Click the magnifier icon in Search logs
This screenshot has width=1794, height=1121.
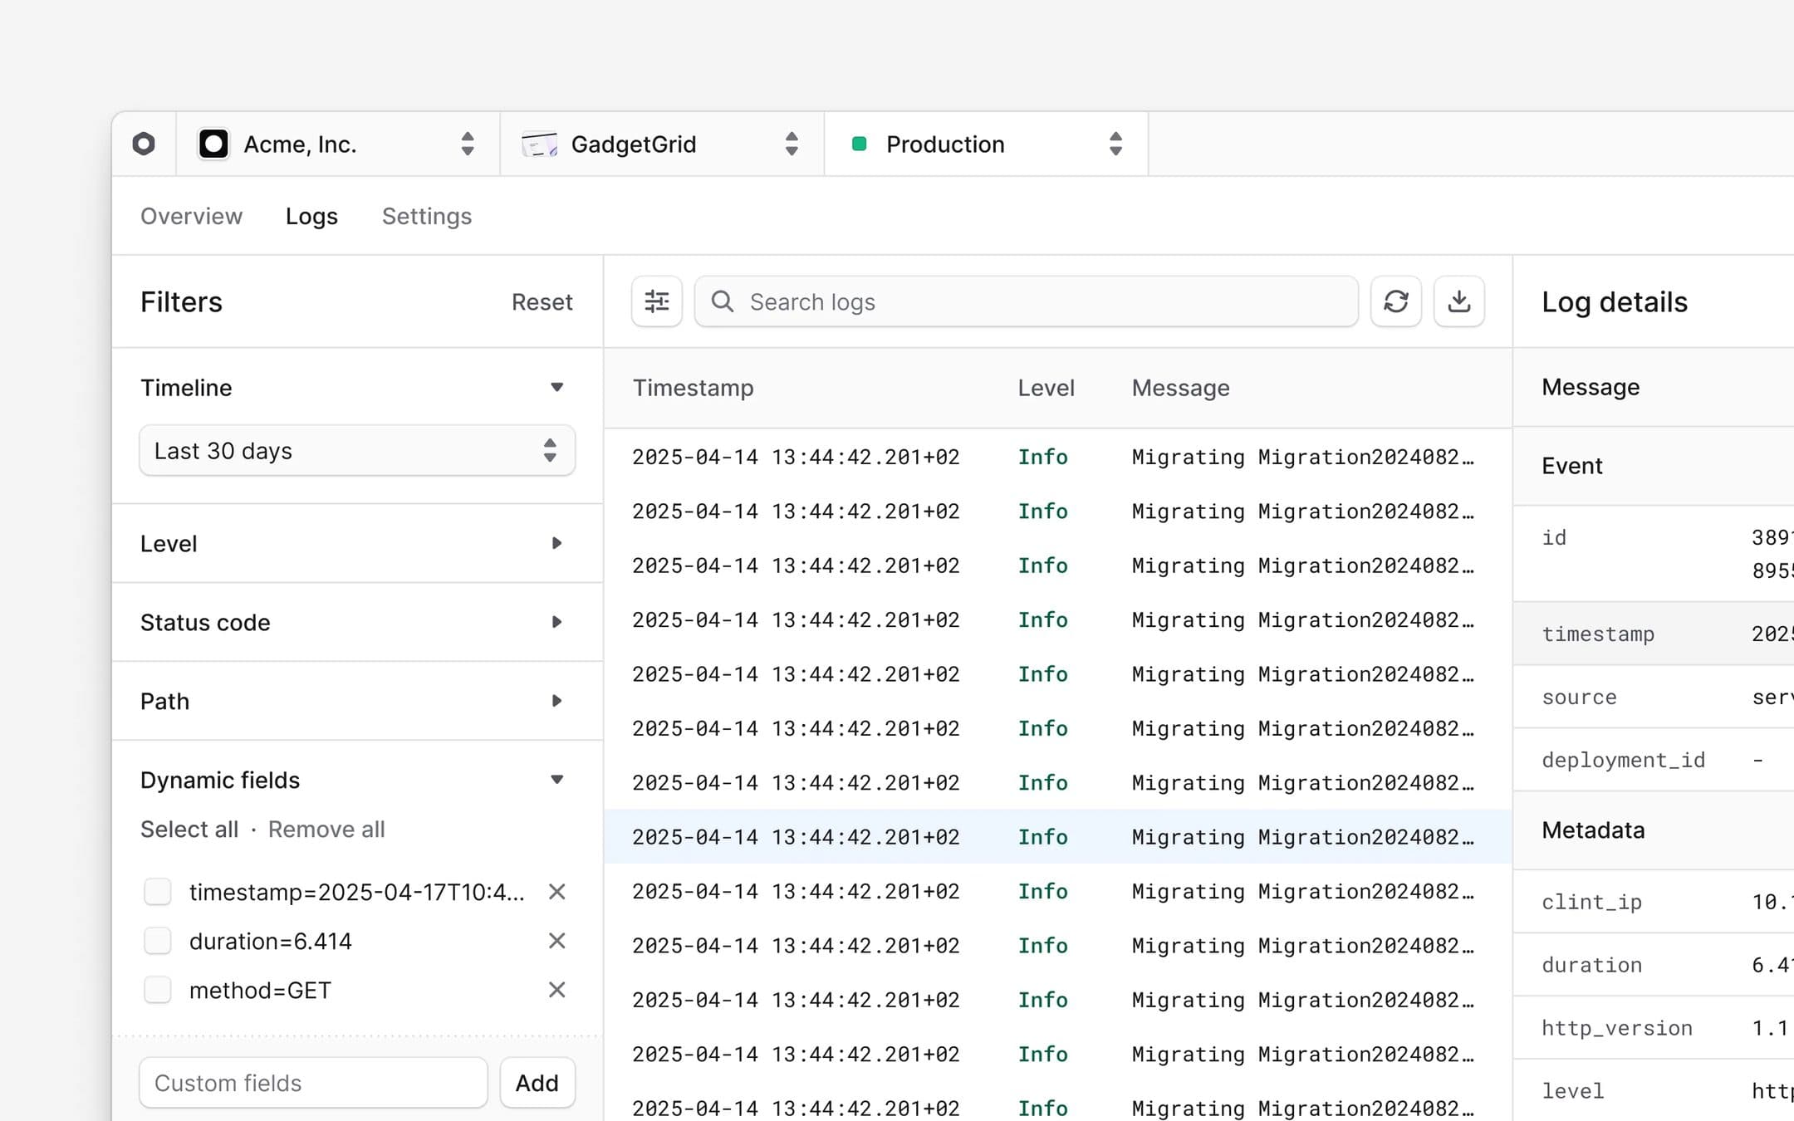tap(723, 301)
